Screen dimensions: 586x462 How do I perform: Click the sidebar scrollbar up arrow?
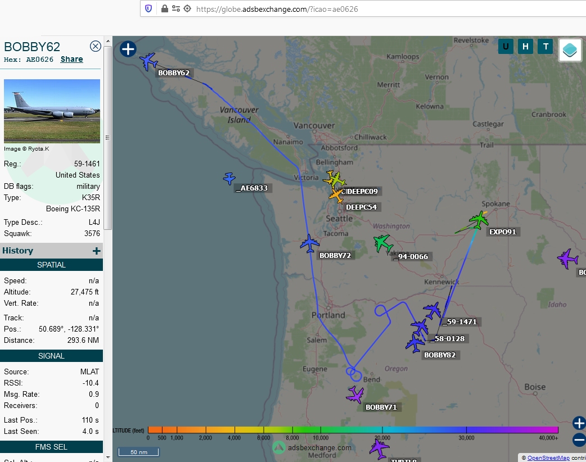click(108, 41)
